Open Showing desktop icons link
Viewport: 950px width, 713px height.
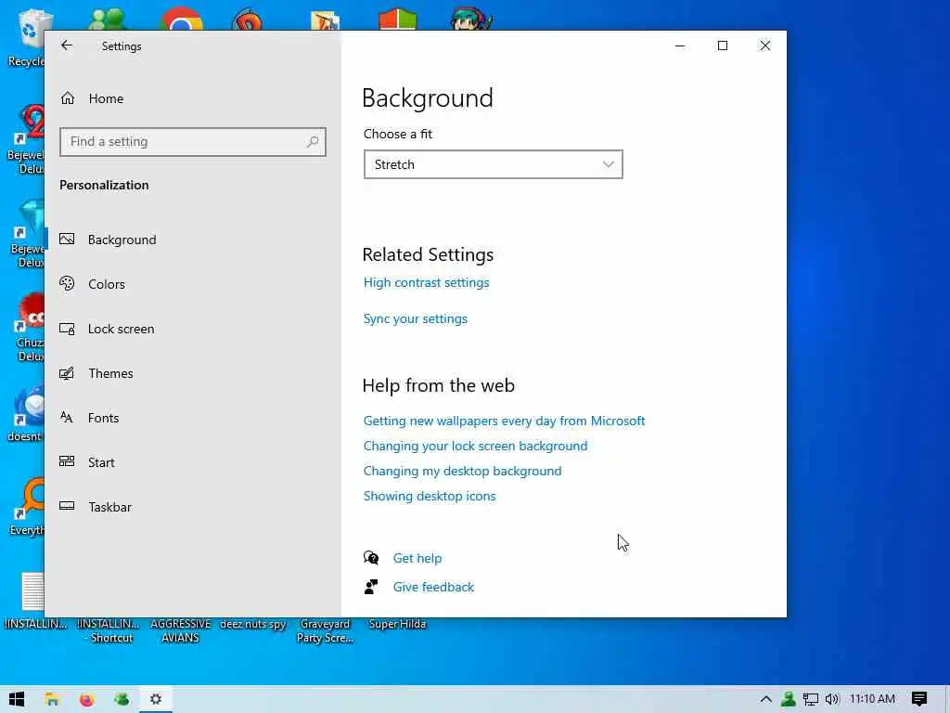[x=430, y=496]
